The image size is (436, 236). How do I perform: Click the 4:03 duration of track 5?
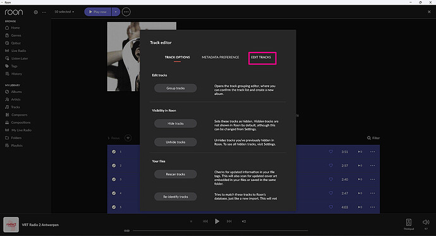pyautogui.click(x=345, y=208)
